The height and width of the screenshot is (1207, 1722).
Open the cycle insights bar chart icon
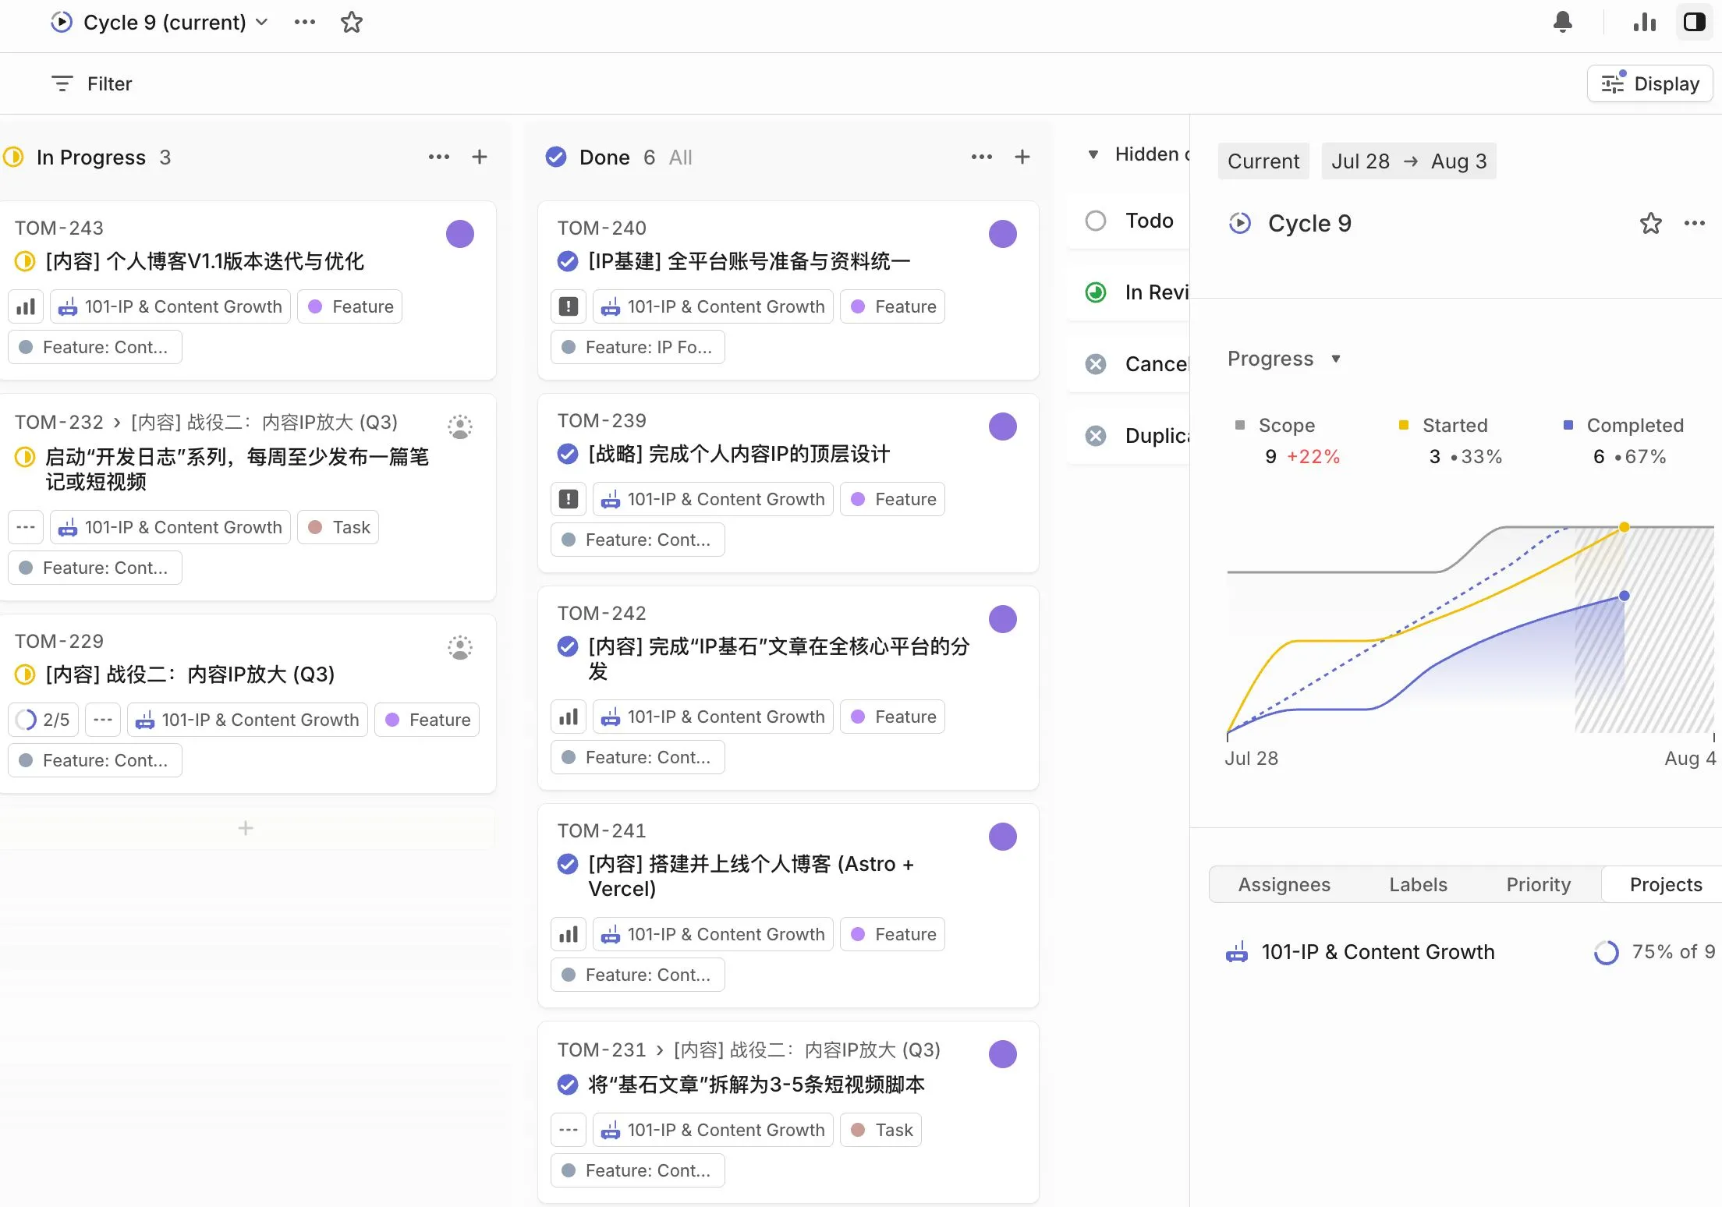(x=1644, y=22)
